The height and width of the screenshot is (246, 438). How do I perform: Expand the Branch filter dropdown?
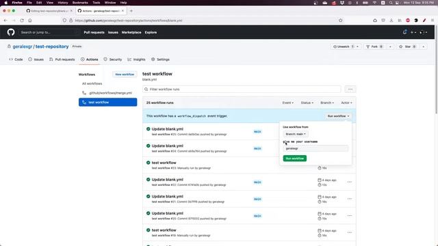[327, 102]
